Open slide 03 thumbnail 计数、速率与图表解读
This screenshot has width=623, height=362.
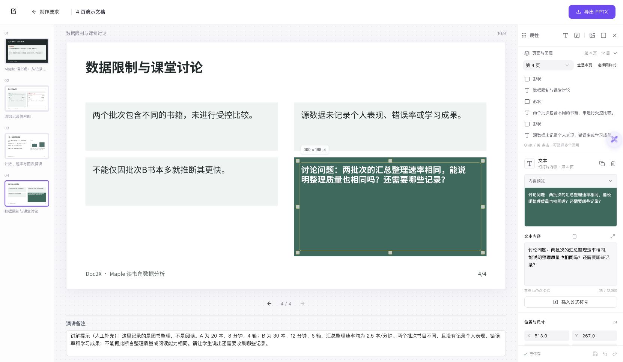[27, 146]
